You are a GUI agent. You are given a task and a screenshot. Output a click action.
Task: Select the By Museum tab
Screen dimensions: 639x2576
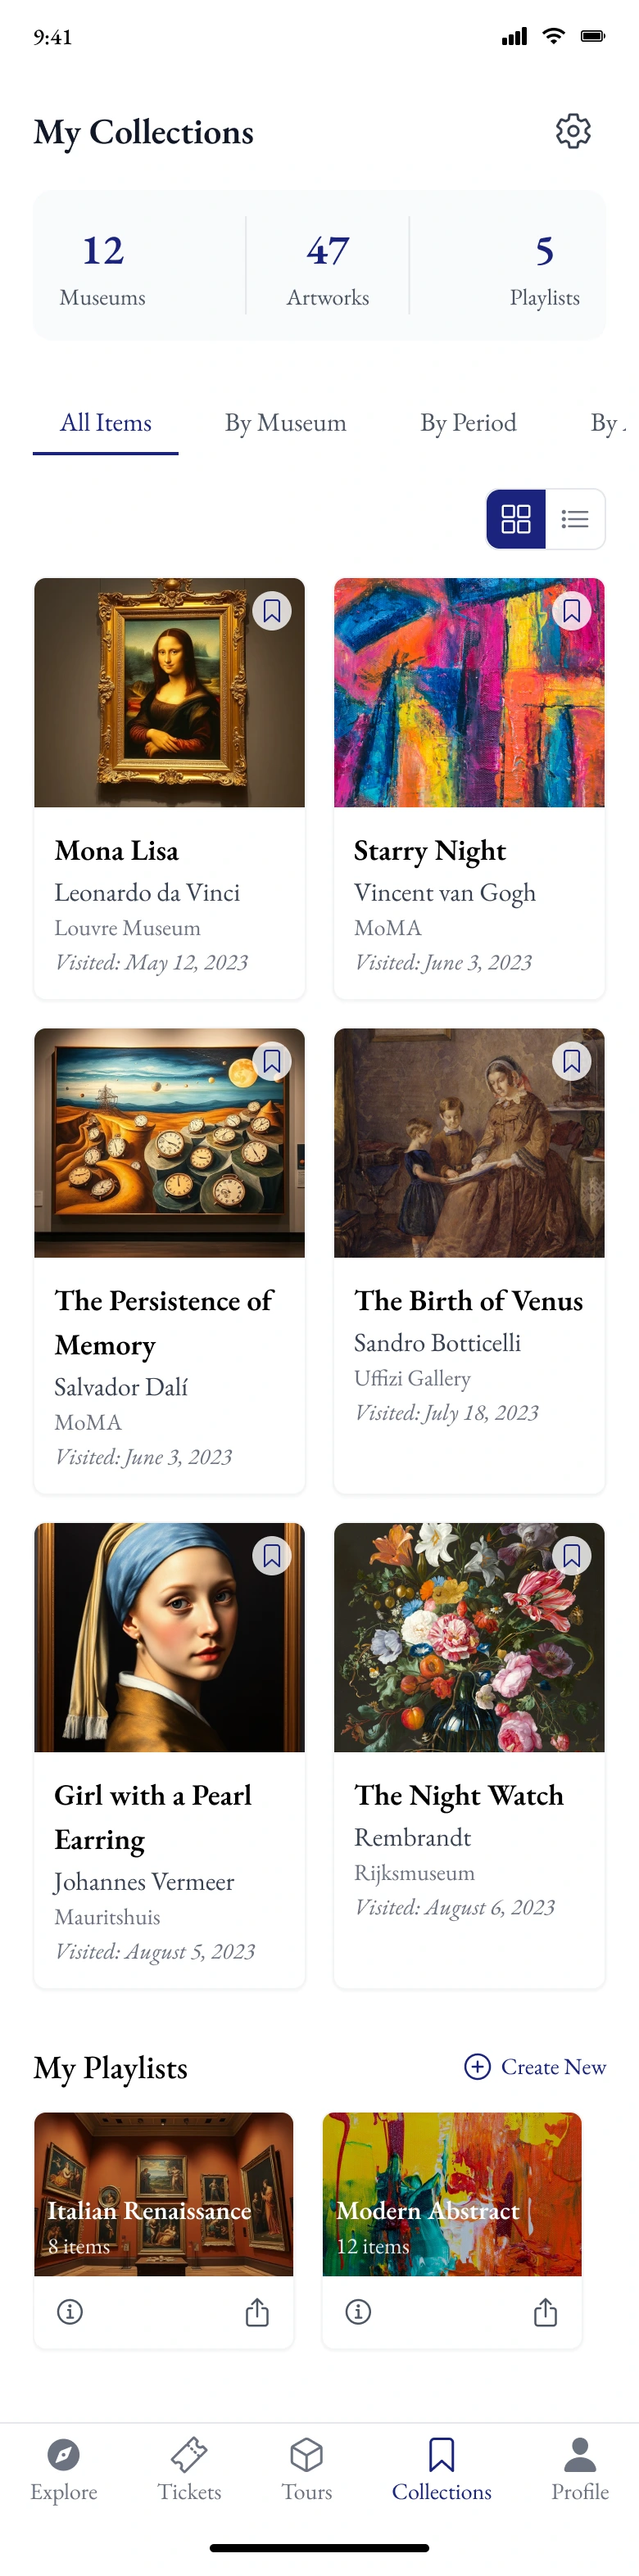285,423
